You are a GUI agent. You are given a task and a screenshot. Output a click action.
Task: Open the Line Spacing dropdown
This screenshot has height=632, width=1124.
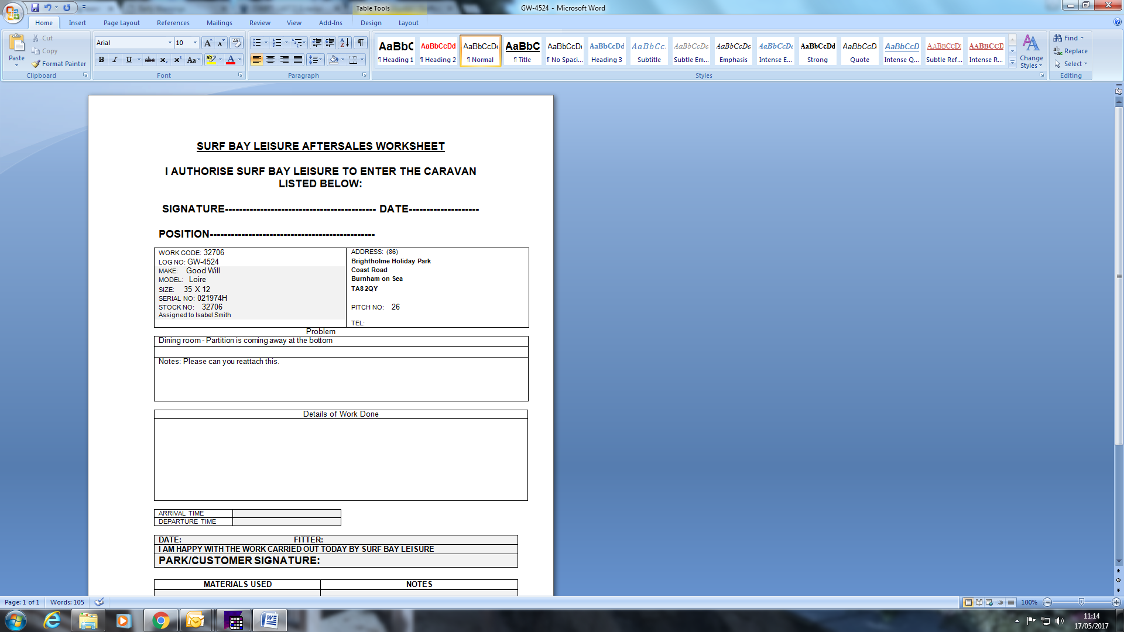316,60
